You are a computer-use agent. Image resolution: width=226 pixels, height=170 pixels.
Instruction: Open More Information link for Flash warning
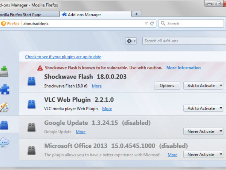tap(183, 68)
